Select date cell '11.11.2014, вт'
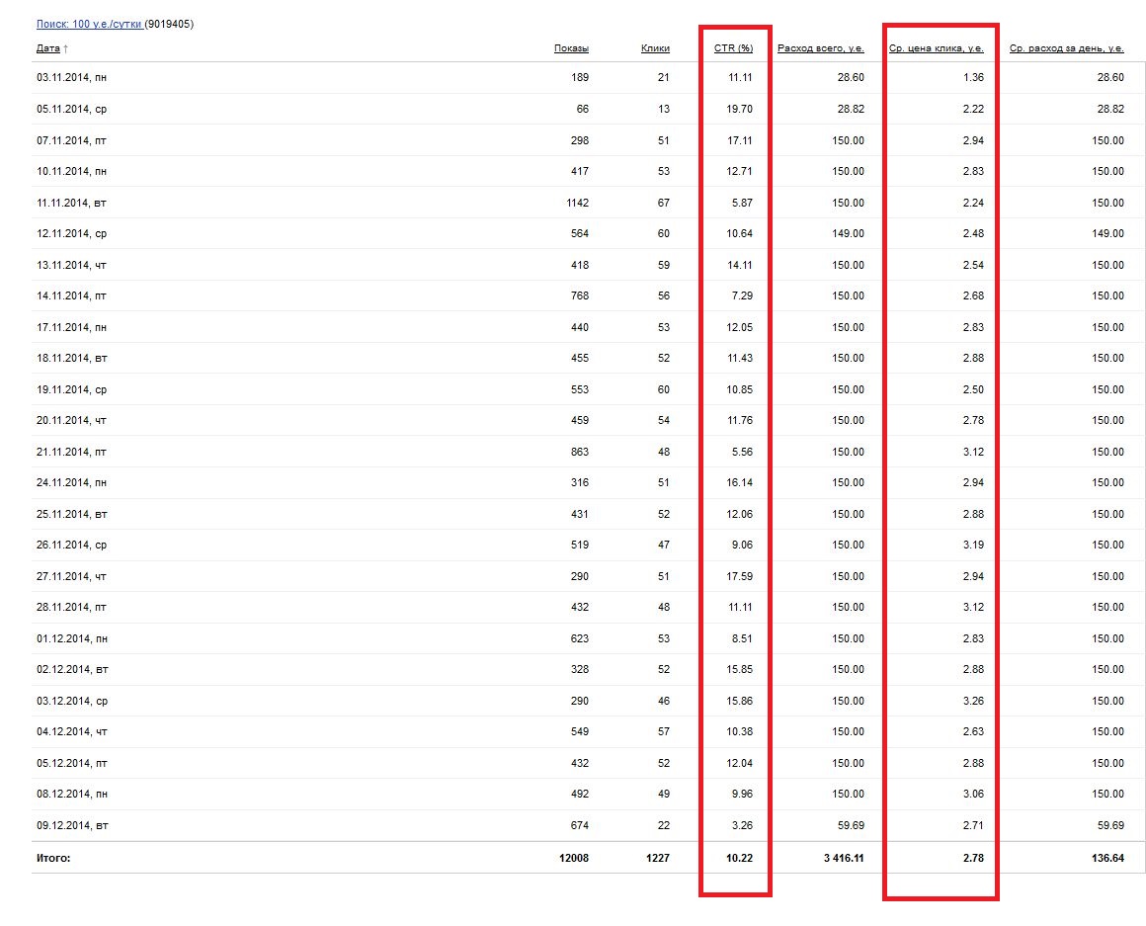 click(71, 203)
